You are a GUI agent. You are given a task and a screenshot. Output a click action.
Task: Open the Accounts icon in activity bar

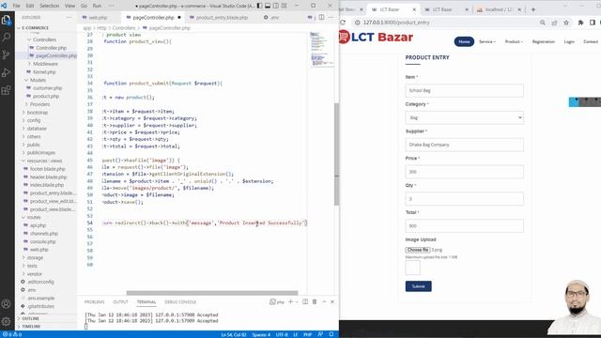click(x=7, y=304)
